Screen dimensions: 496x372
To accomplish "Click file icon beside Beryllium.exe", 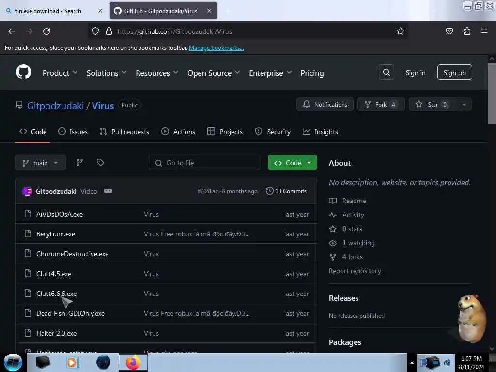I will click(x=28, y=234).
